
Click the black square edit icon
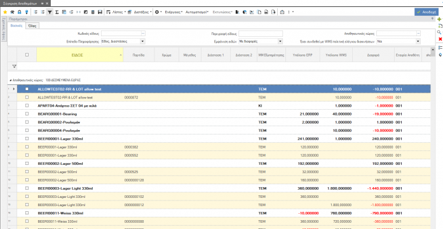pyautogui.click(x=86, y=12)
